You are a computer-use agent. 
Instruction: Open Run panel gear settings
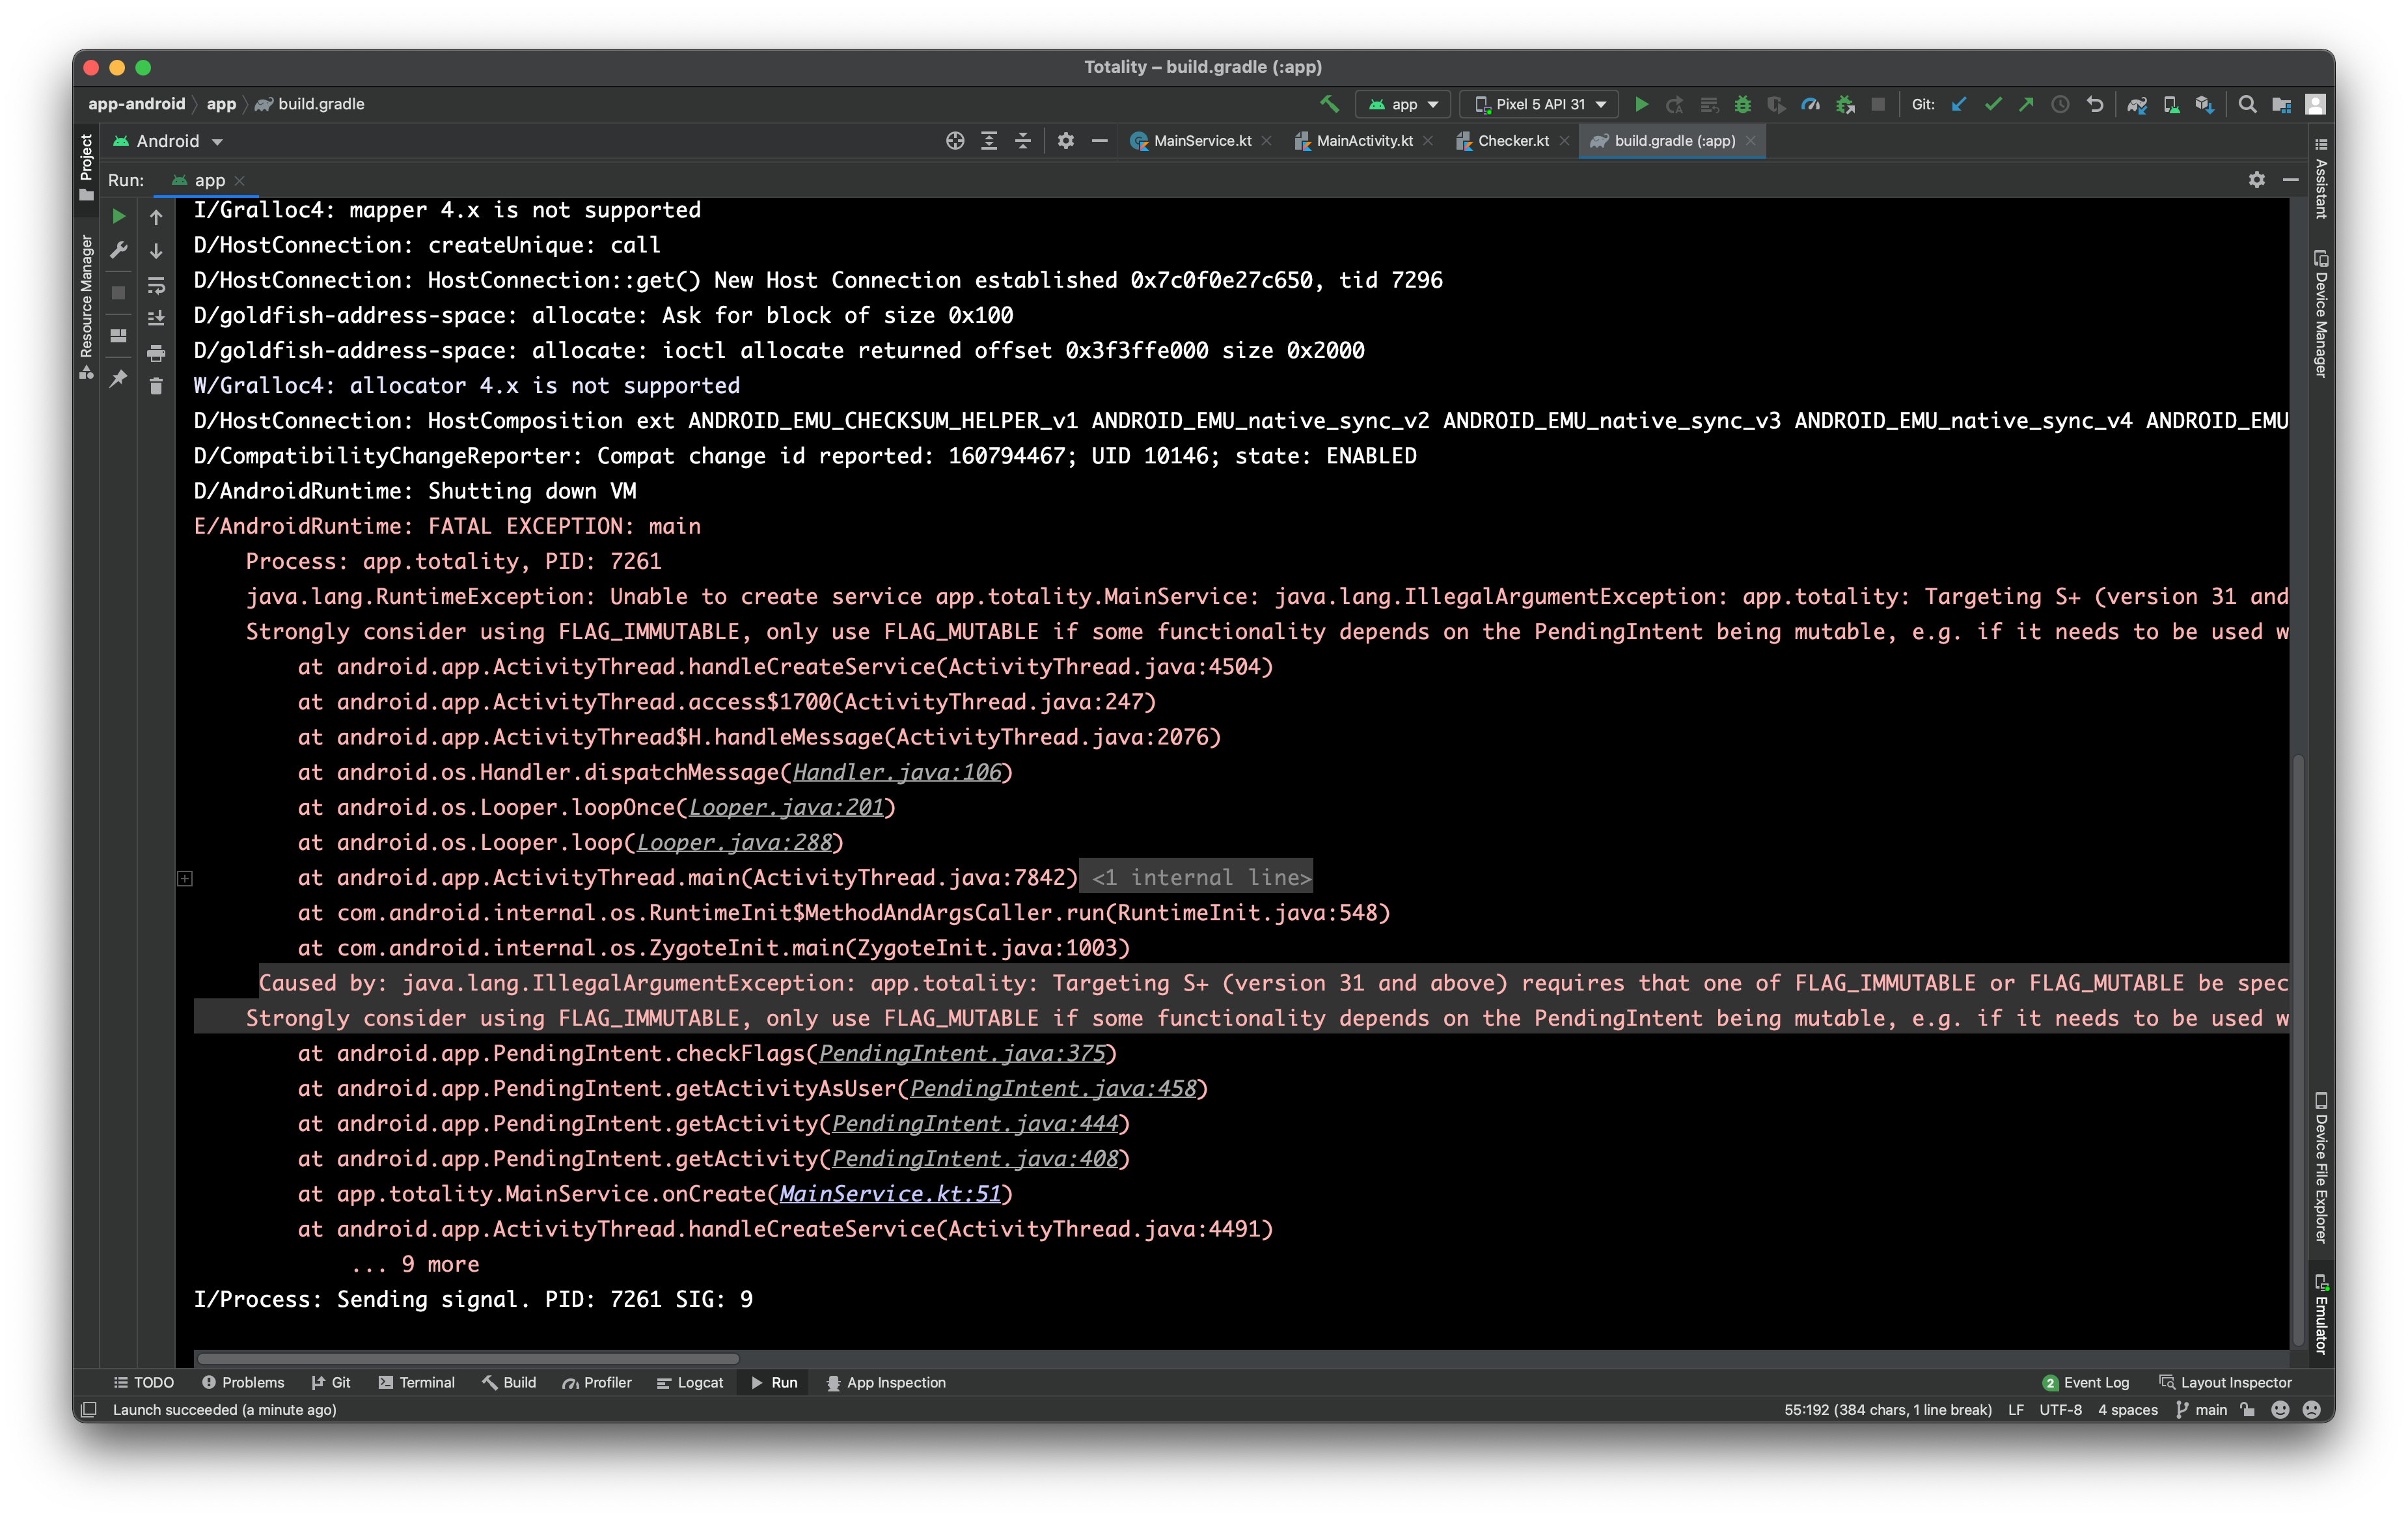coord(2256,180)
